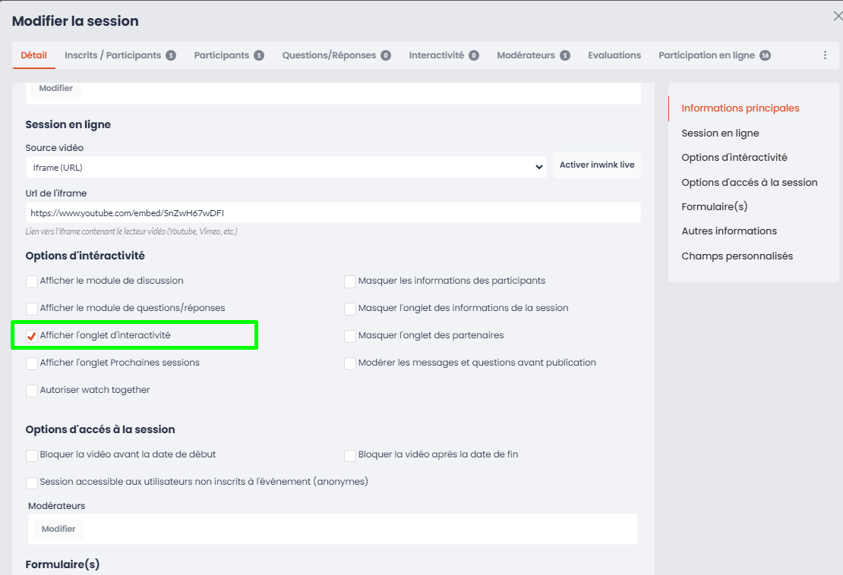843x575 pixels.
Task: Open the Modérateurs tab
Action: 532,55
